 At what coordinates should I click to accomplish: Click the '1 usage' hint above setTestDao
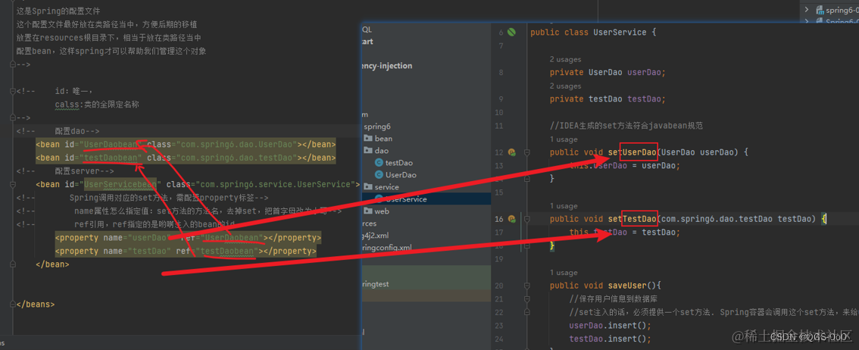pyautogui.click(x=564, y=206)
